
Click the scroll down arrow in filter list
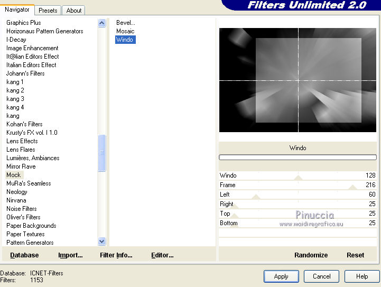point(102,242)
